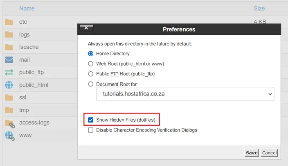The width and height of the screenshot is (288, 166).
Task: Click the etc folder icon
Action: pos(9,22)
